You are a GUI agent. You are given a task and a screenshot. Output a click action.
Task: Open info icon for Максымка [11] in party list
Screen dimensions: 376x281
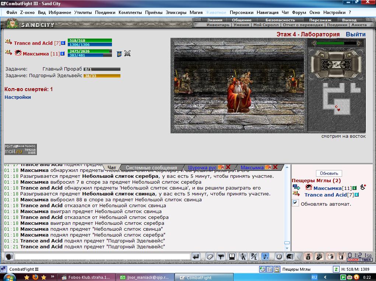(62, 54)
